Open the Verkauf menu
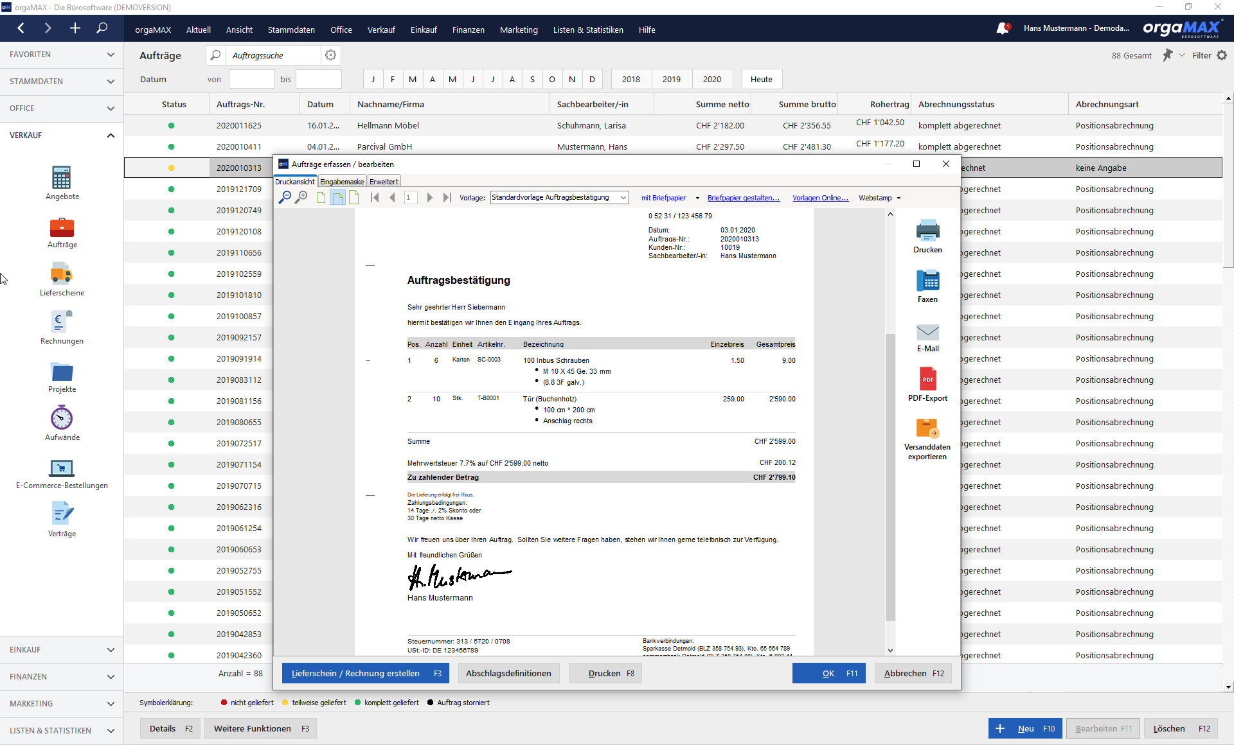 381,30
